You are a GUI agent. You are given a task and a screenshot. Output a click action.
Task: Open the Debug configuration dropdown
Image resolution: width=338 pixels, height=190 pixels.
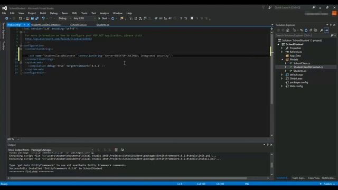tap(64, 18)
